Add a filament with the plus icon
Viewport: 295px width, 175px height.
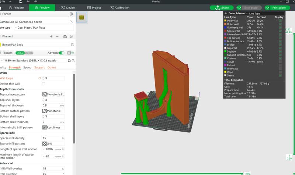(51, 36)
